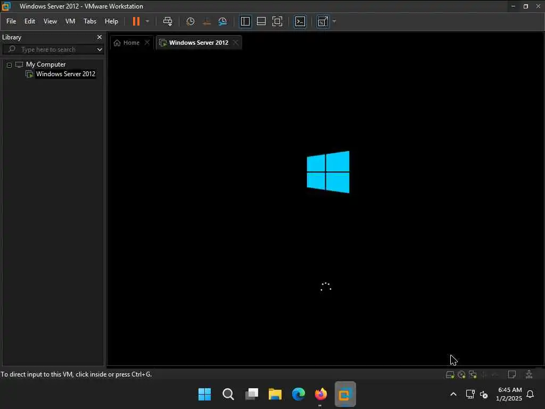Open the Tabs menu
The width and height of the screenshot is (545, 409).
tap(89, 21)
